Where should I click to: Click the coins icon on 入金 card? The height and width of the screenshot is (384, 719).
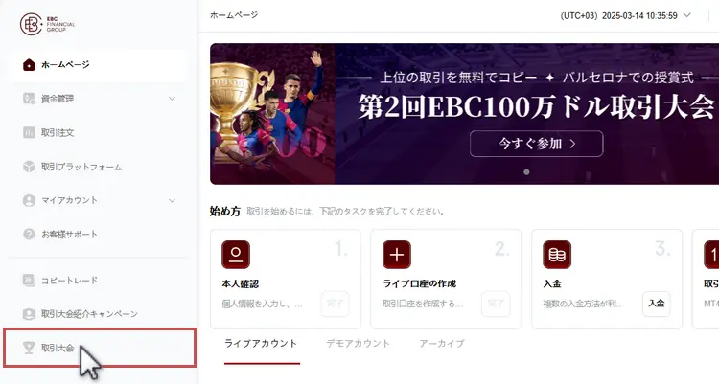click(557, 255)
